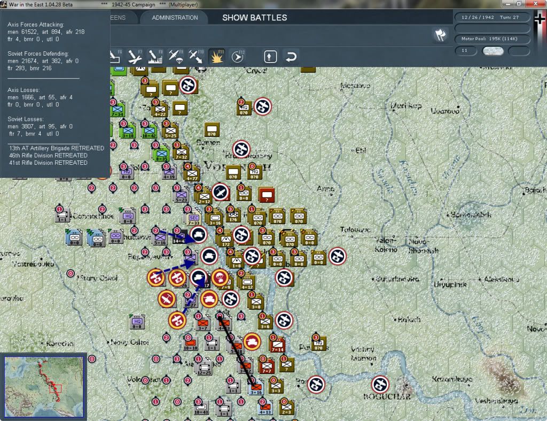
Task: Click '41st Rifle Division RETREATED' line
Action: [48, 163]
